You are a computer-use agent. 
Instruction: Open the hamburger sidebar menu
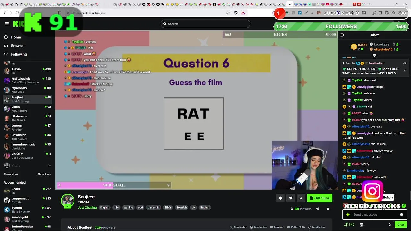pyautogui.click(x=7, y=24)
